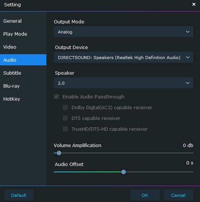Click the Default button

pos(19,195)
